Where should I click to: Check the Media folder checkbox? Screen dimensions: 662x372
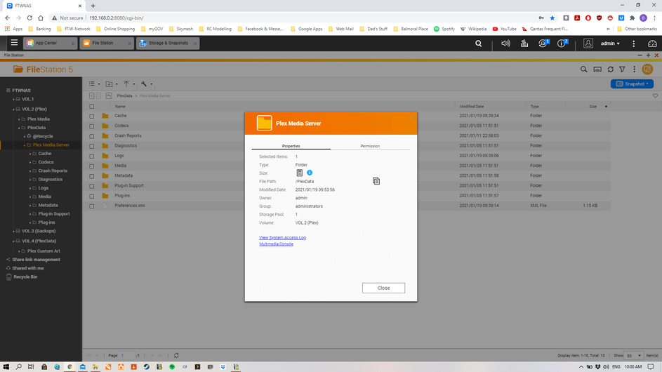pyautogui.click(x=92, y=166)
